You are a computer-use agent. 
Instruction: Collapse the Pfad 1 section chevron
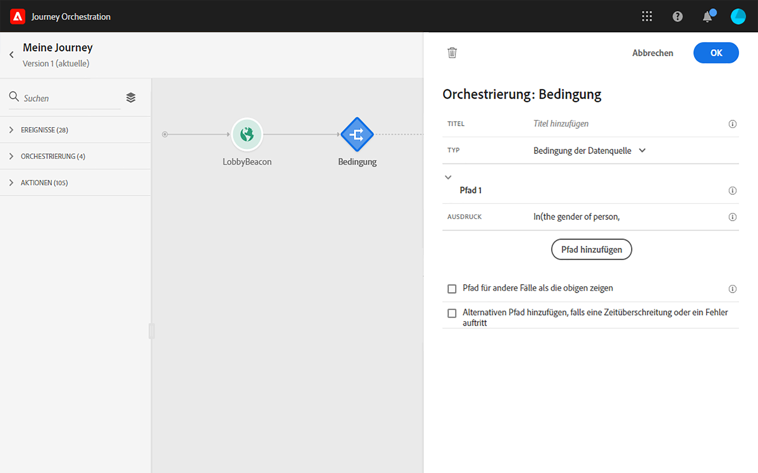448,177
